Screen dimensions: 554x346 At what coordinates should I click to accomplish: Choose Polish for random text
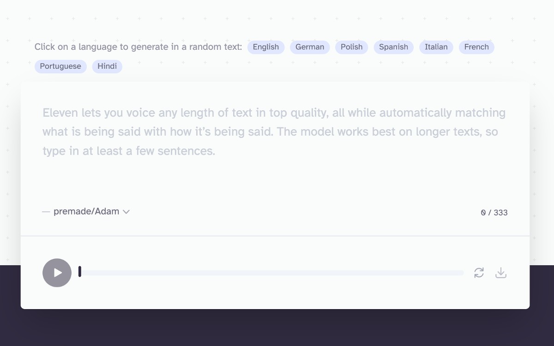[352, 47]
